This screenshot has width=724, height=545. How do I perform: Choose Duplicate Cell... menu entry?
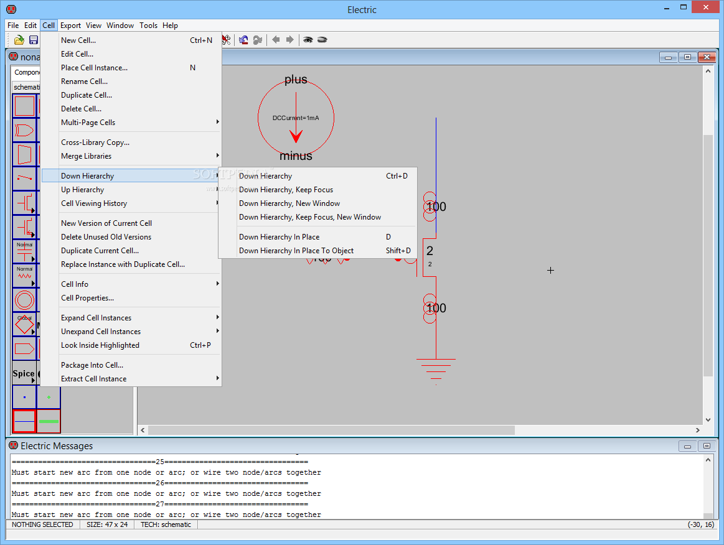(140, 95)
